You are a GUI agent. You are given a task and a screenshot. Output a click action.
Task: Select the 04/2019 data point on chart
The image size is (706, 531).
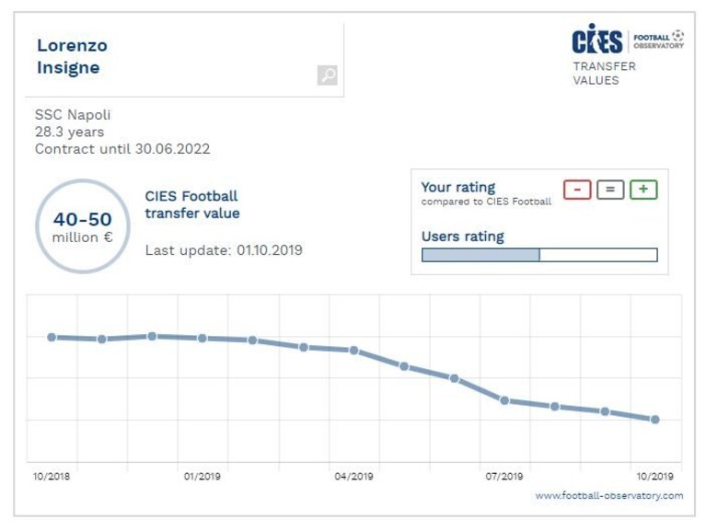[353, 350]
